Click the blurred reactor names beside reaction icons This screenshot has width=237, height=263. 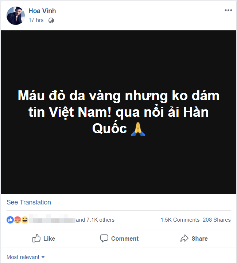pyautogui.click(x=52, y=220)
